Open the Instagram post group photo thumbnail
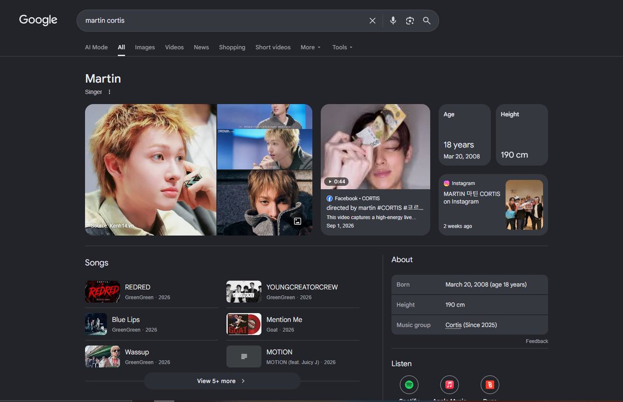Screen dimensions: 623x402 [524, 205]
